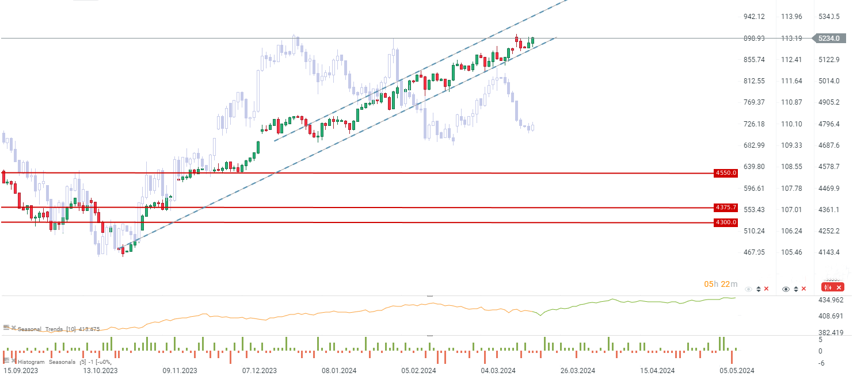Image resolution: width=853 pixels, height=384 pixels.
Task: Click the 04.03.2024 date on the time axis
Action: 498,371
